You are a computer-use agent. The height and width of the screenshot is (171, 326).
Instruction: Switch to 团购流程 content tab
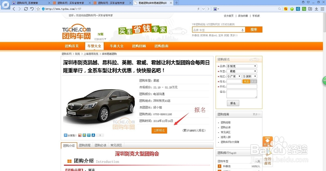(85, 145)
